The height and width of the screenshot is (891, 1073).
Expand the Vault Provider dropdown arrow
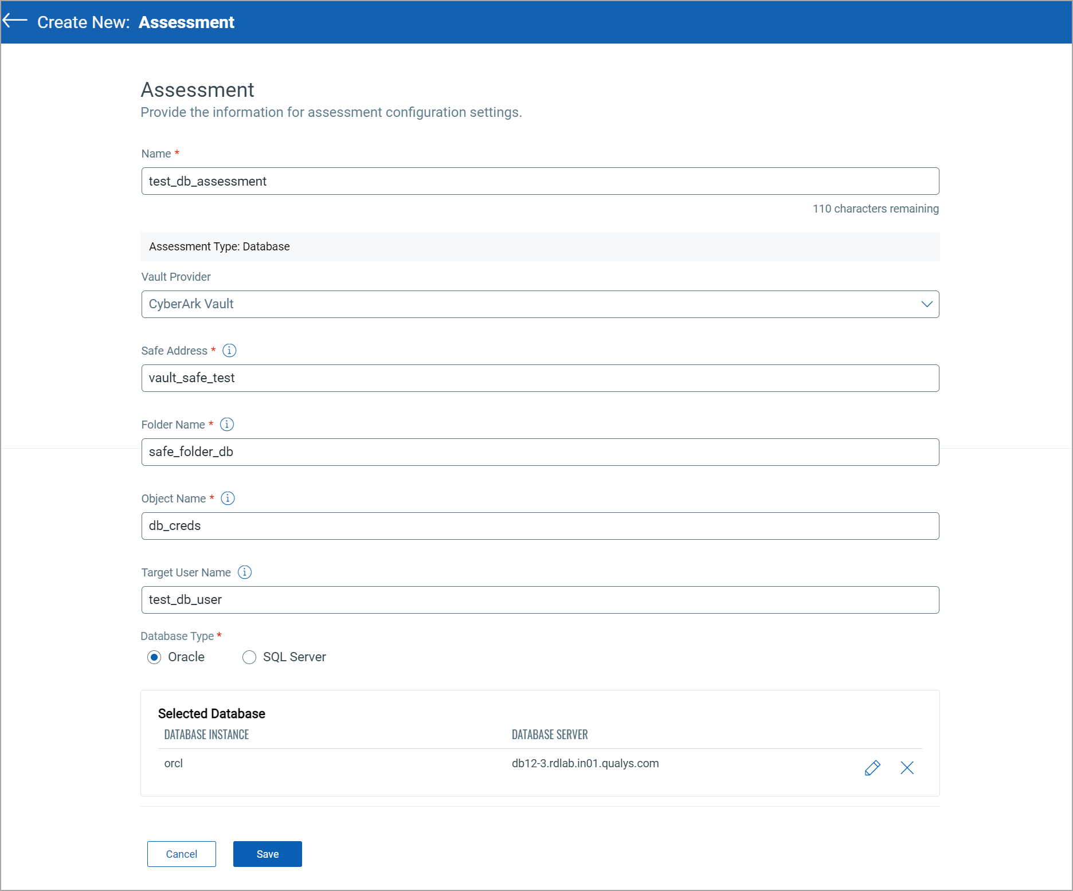[926, 304]
